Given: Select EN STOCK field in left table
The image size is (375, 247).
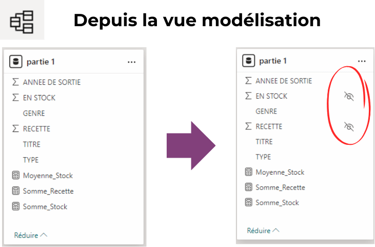Looking at the screenshot, I should 39,98.
